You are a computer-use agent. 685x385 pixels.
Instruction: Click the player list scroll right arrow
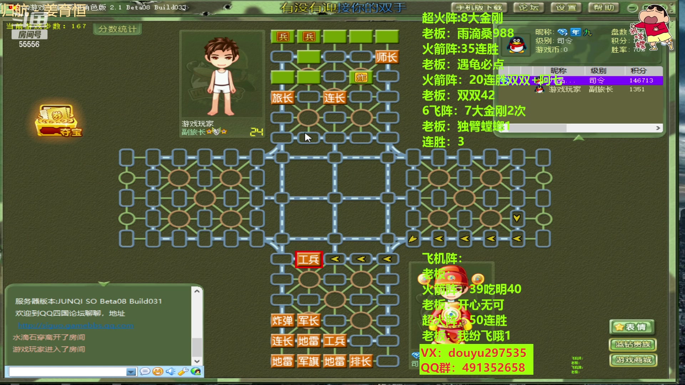(x=658, y=128)
